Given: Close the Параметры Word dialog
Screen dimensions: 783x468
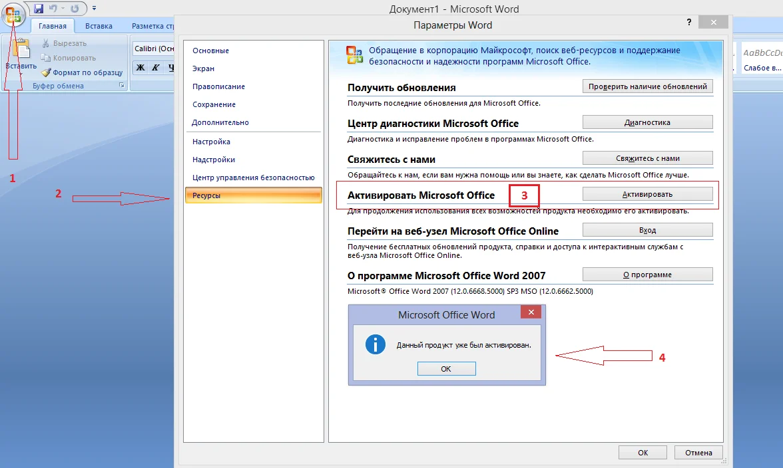Looking at the screenshot, I should pyautogui.click(x=714, y=22).
